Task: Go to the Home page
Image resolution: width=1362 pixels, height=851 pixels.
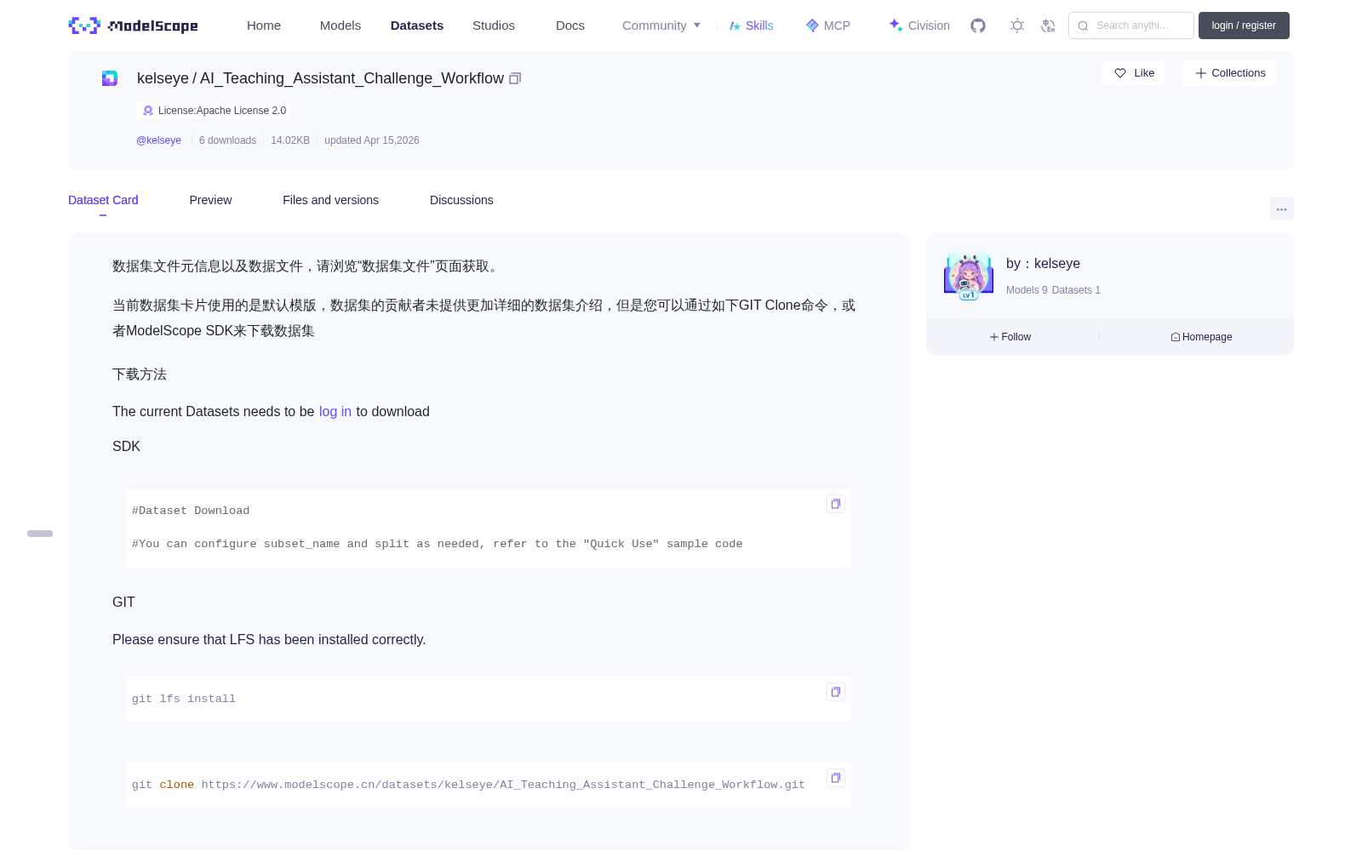Action: pyautogui.click(x=264, y=26)
